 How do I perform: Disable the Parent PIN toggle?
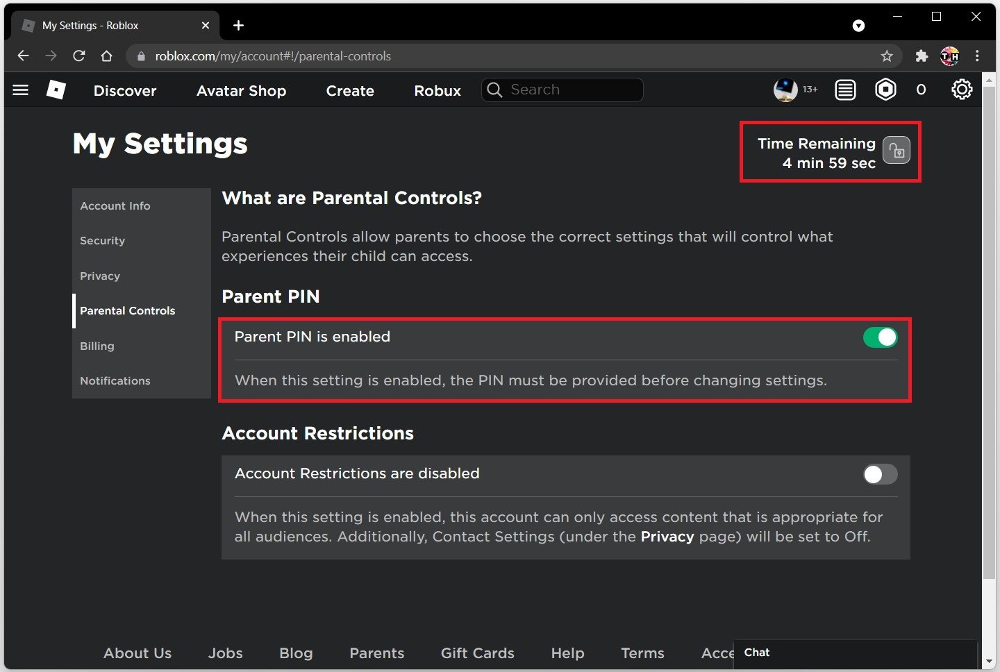click(x=880, y=337)
